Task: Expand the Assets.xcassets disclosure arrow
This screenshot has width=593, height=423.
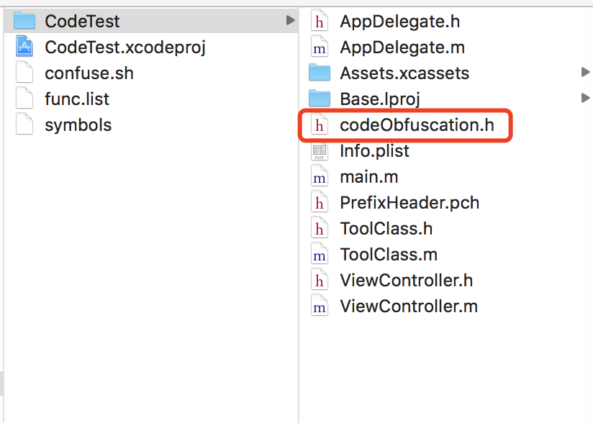Action: coord(585,73)
